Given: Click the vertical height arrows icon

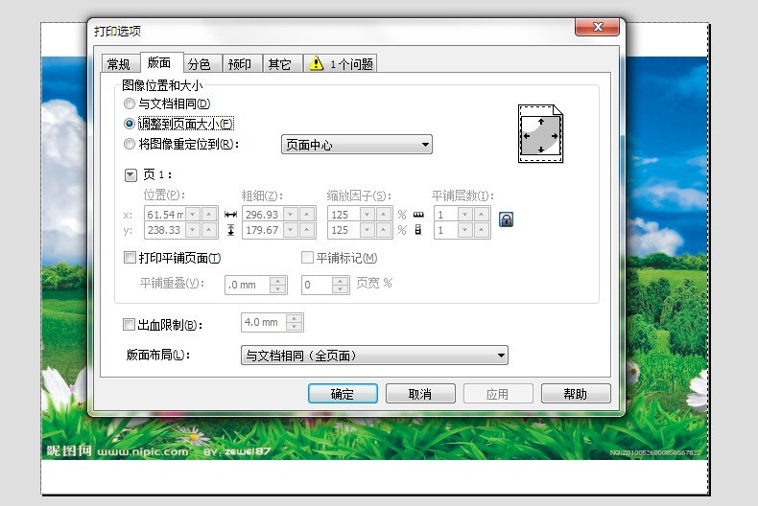Looking at the screenshot, I should point(230,230).
